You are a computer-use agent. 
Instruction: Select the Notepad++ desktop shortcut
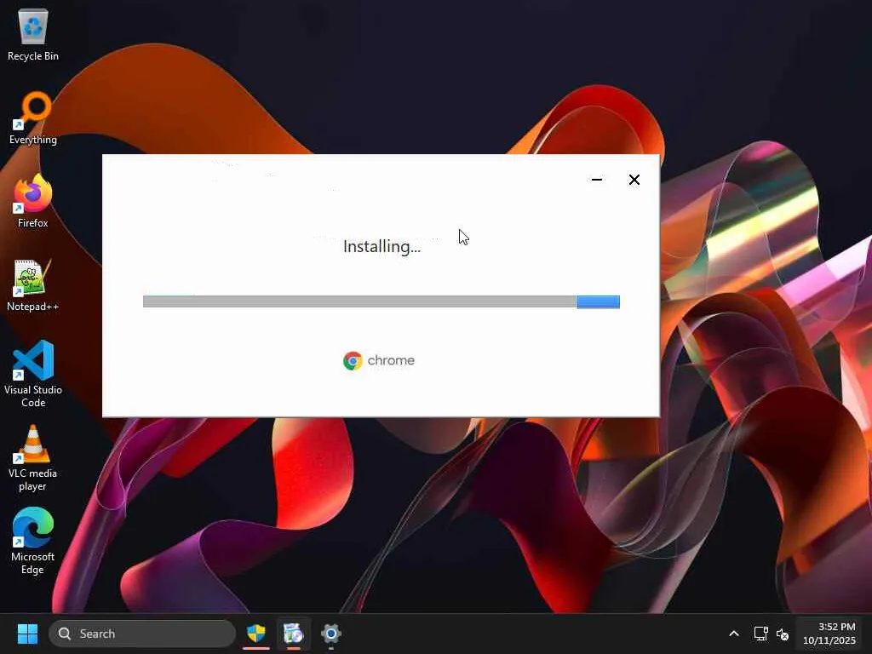33,285
